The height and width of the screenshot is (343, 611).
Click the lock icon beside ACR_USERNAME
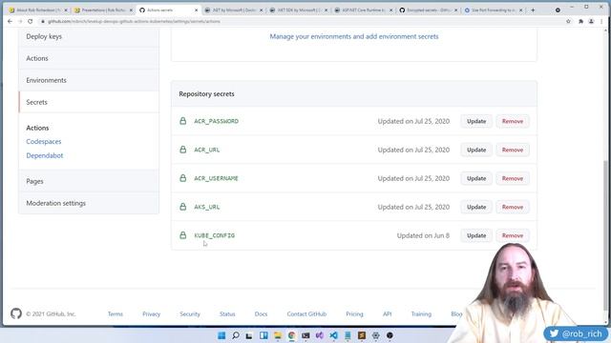[182, 178]
